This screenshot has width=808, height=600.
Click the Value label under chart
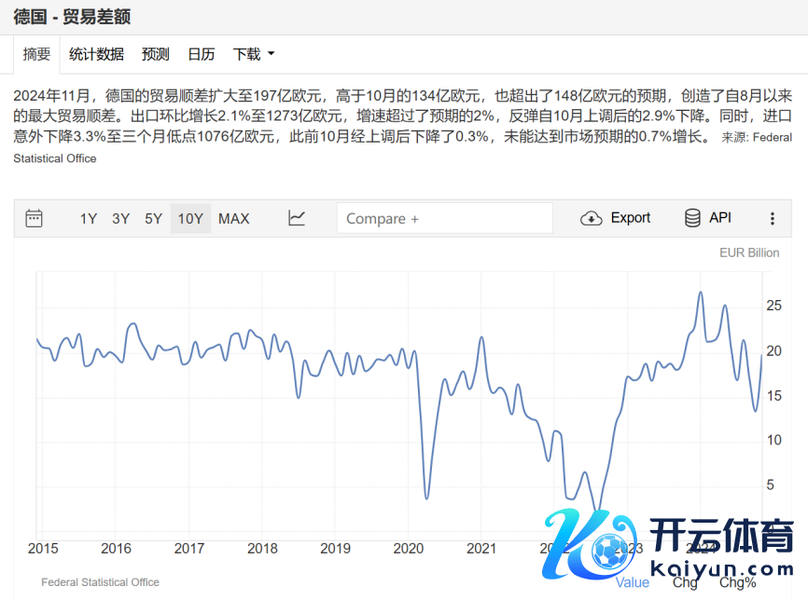[x=633, y=583]
